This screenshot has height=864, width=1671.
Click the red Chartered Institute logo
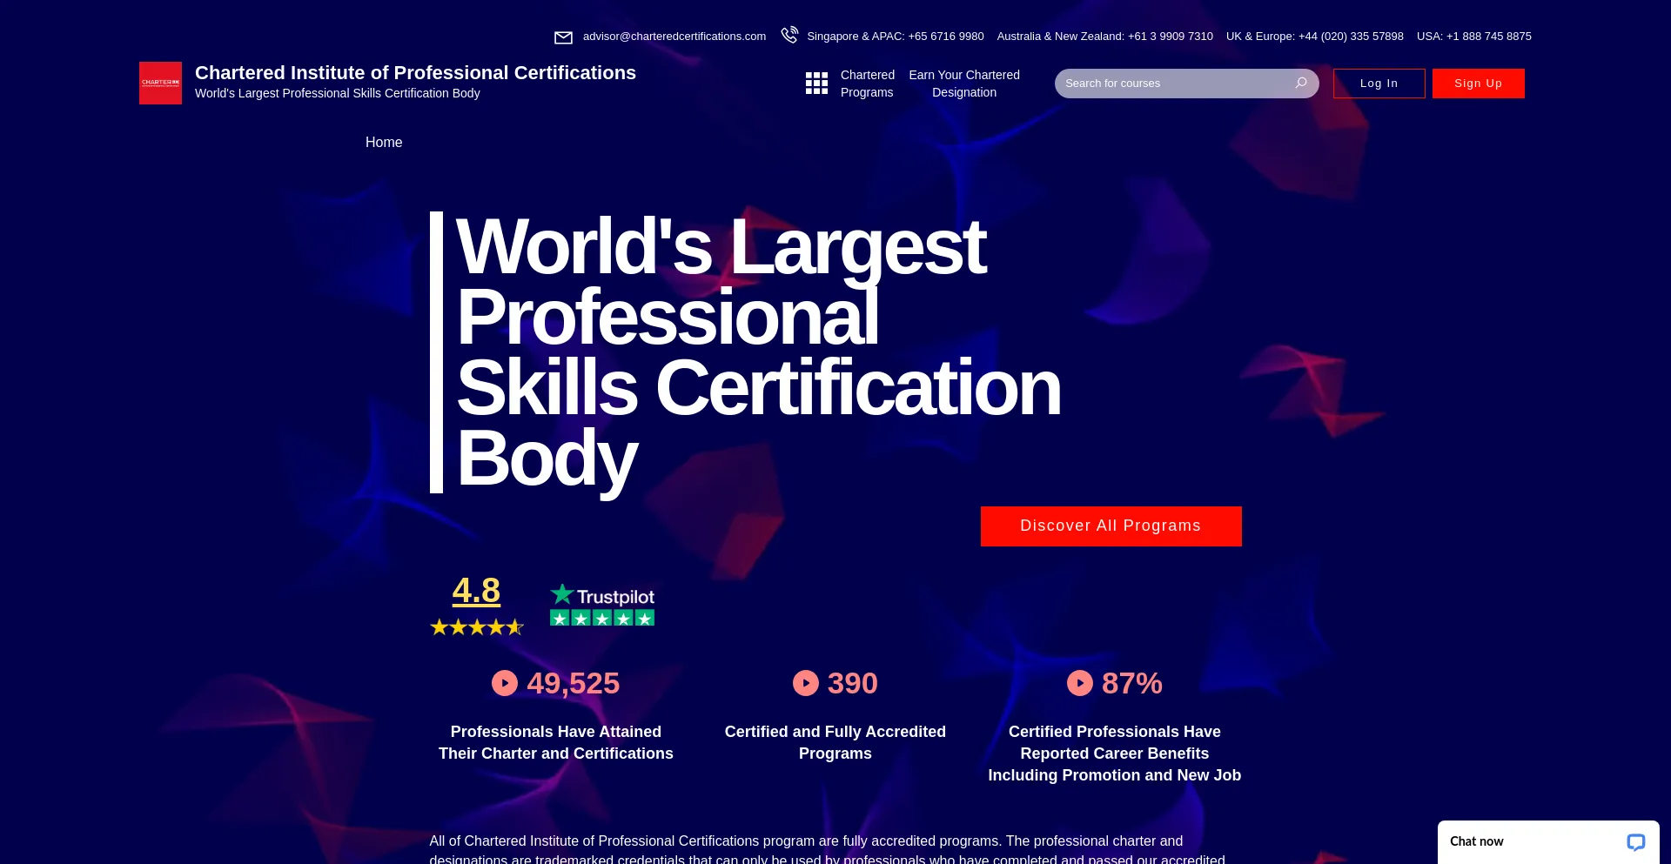(160, 83)
